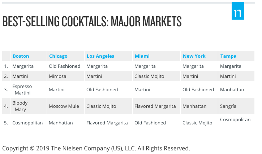
Task: Click the rank number 5 cell
Action: [6, 123]
